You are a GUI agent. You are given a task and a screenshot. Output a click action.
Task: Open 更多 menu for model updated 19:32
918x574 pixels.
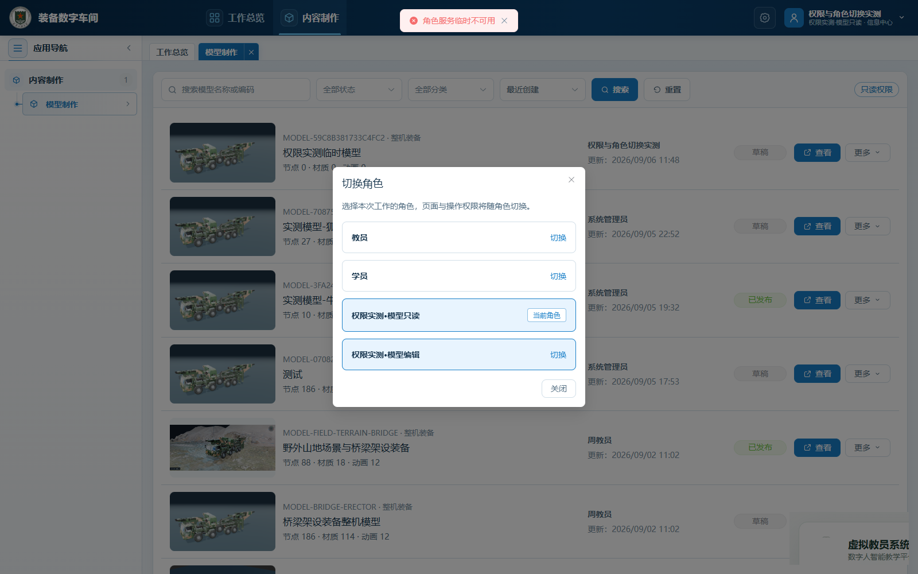868,300
